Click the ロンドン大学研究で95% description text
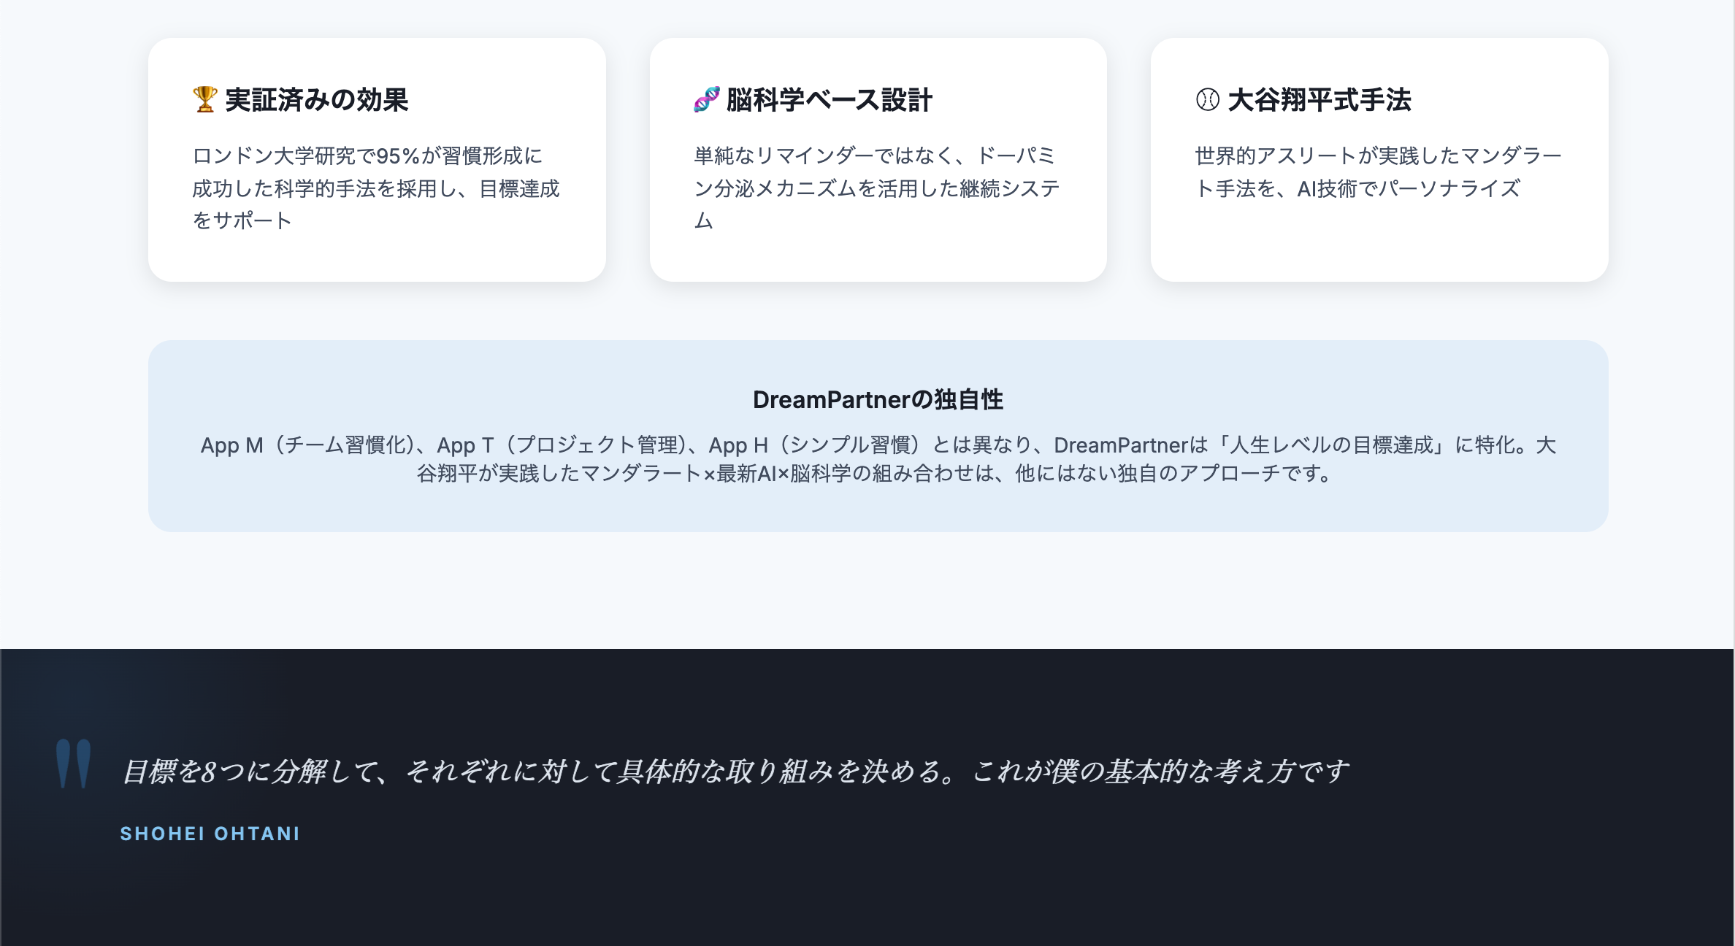The image size is (1735, 946). click(376, 188)
